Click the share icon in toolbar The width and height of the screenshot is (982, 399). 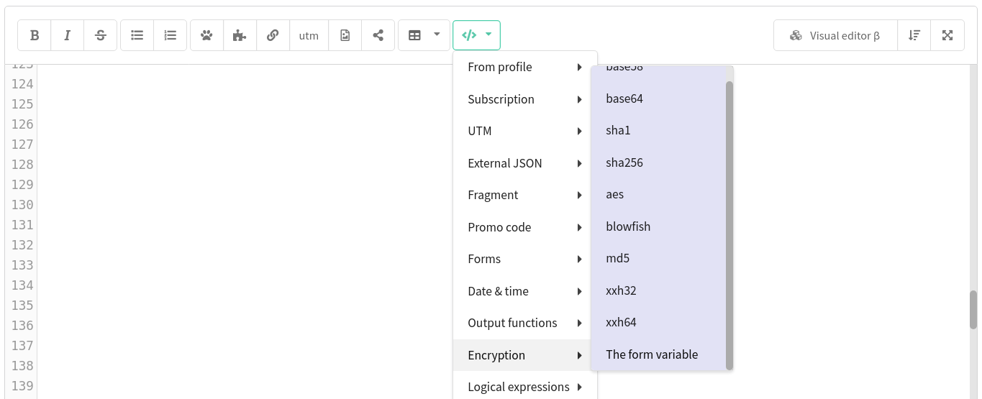(x=378, y=35)
